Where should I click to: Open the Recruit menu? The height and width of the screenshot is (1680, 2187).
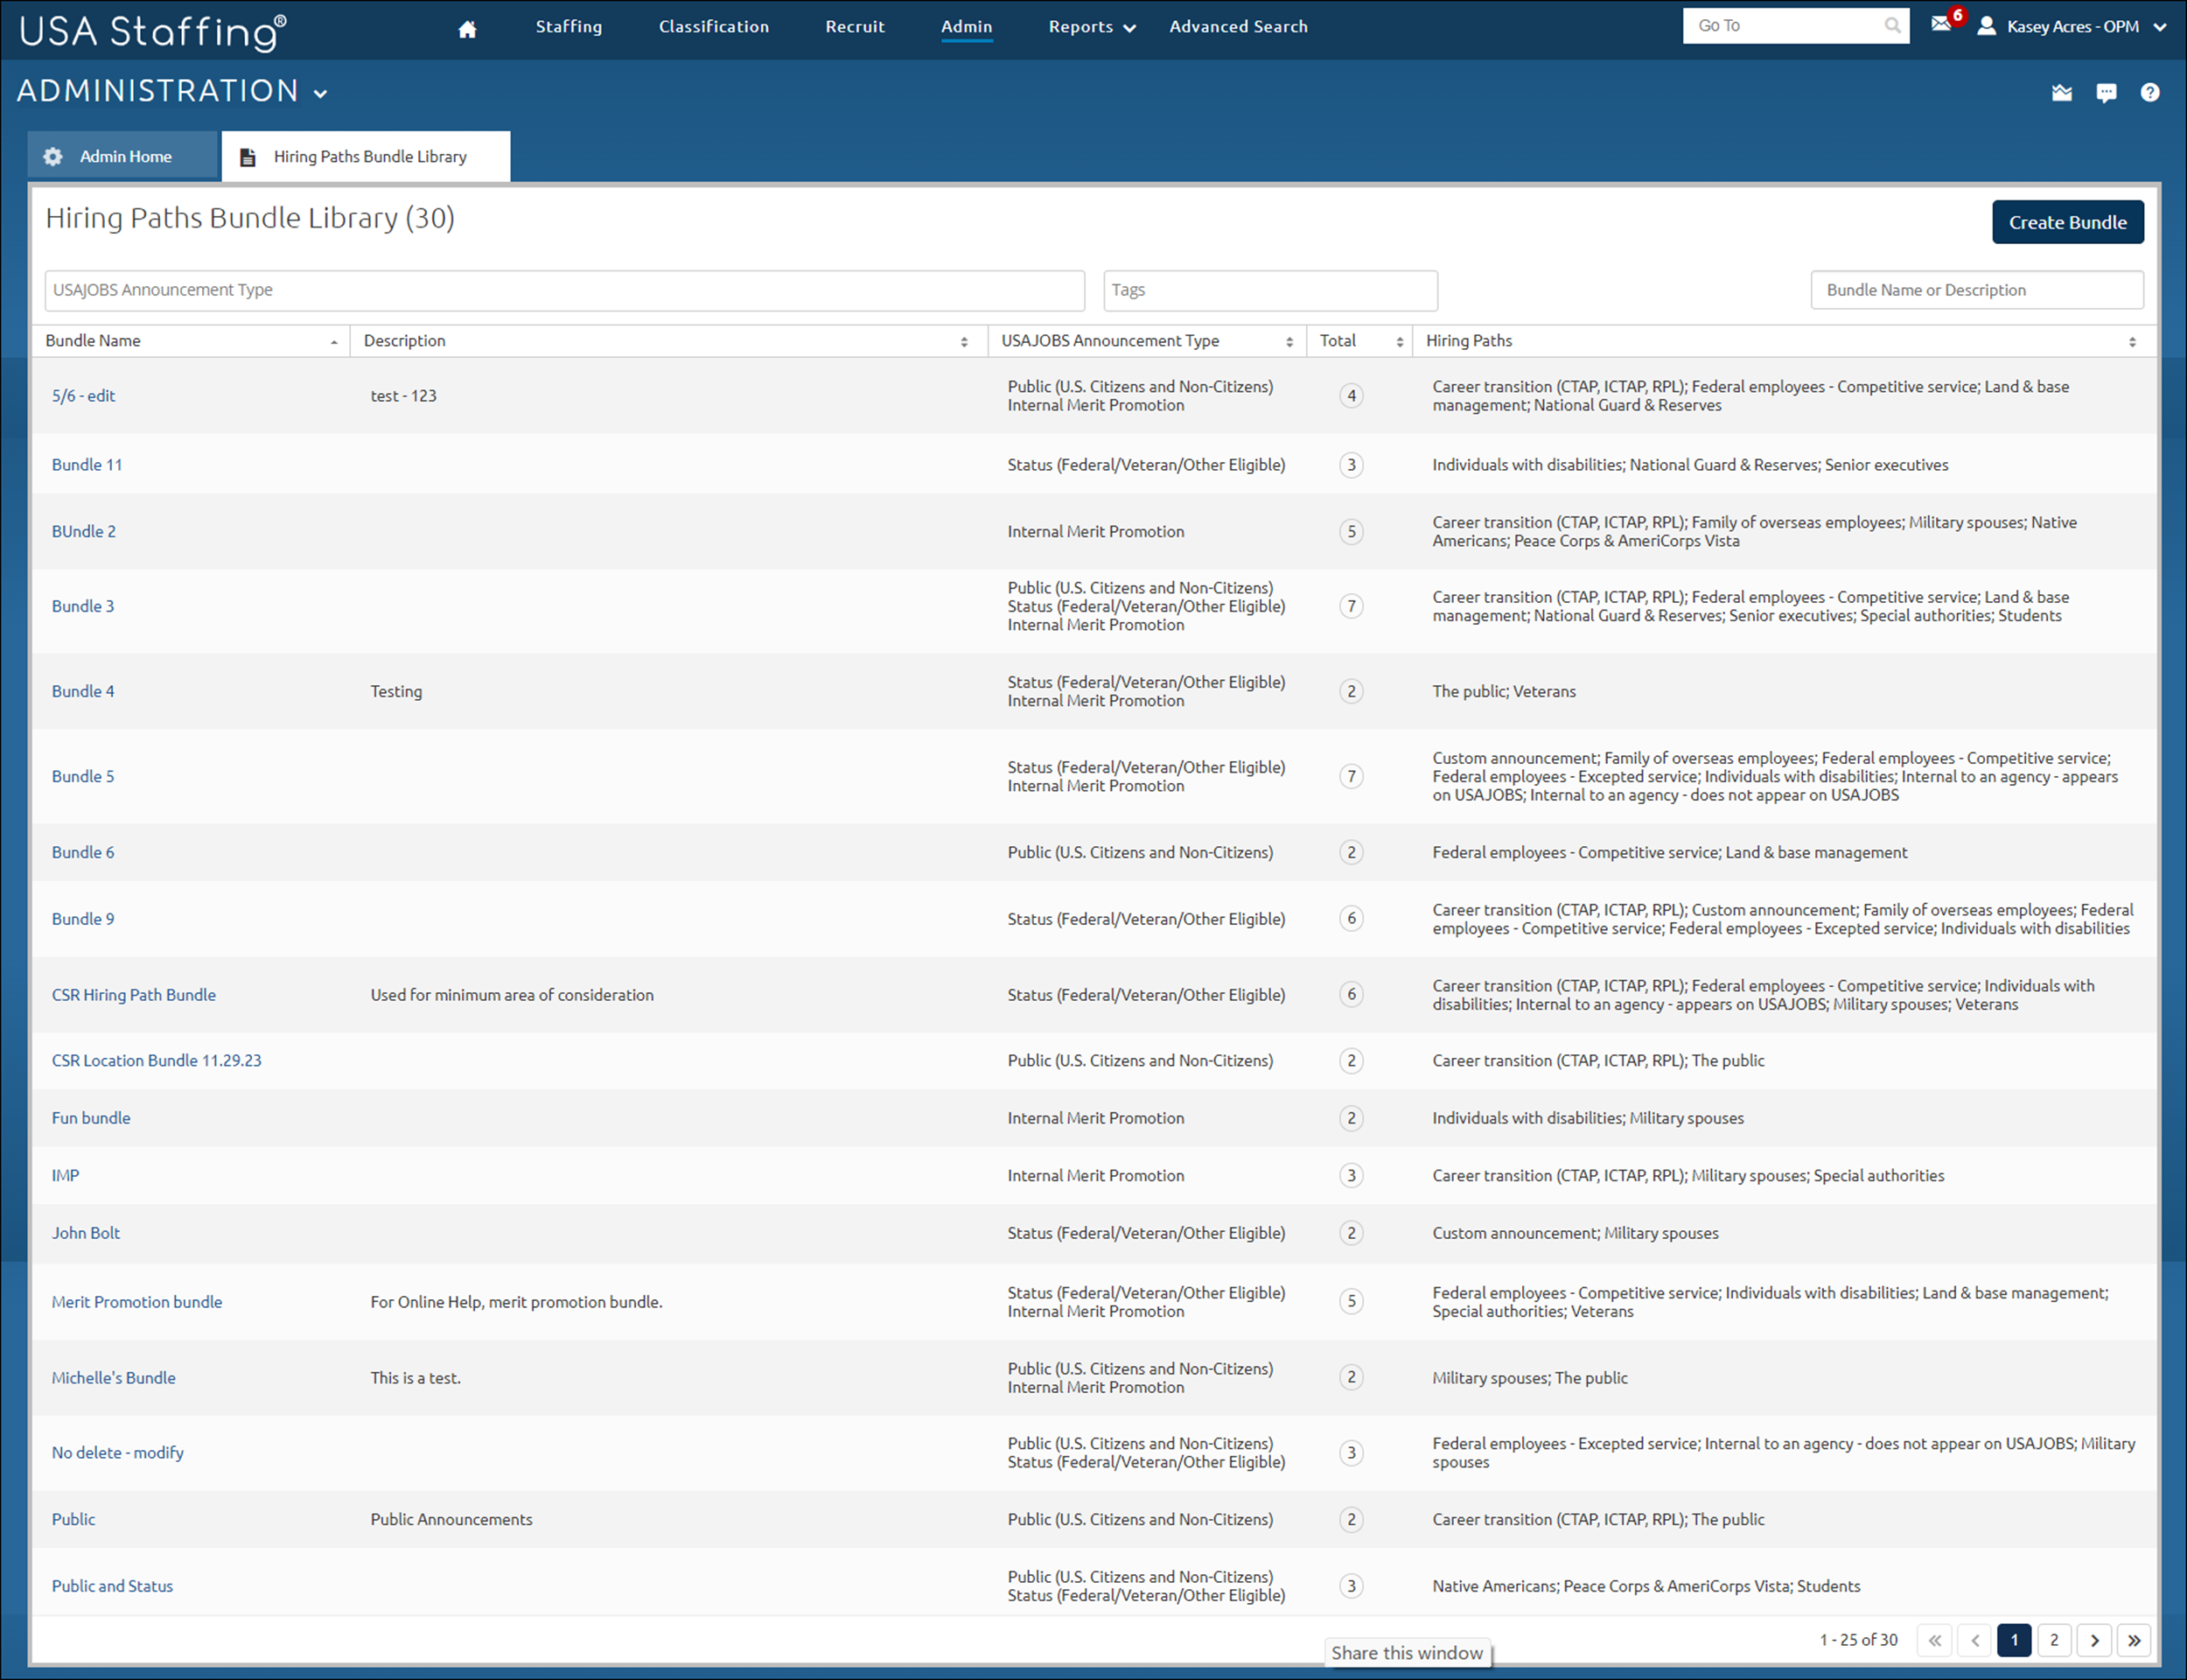click(x=855, y=27)
